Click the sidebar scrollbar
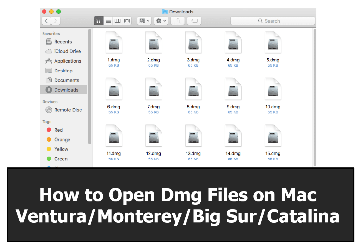Screen dimensions: 358x249 point(90,86)
